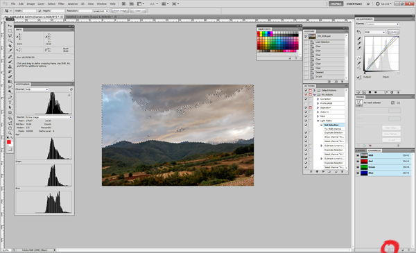The height and width of the screenshot is (253, 416).
Task: Select the Move tool
Action: 10,26
